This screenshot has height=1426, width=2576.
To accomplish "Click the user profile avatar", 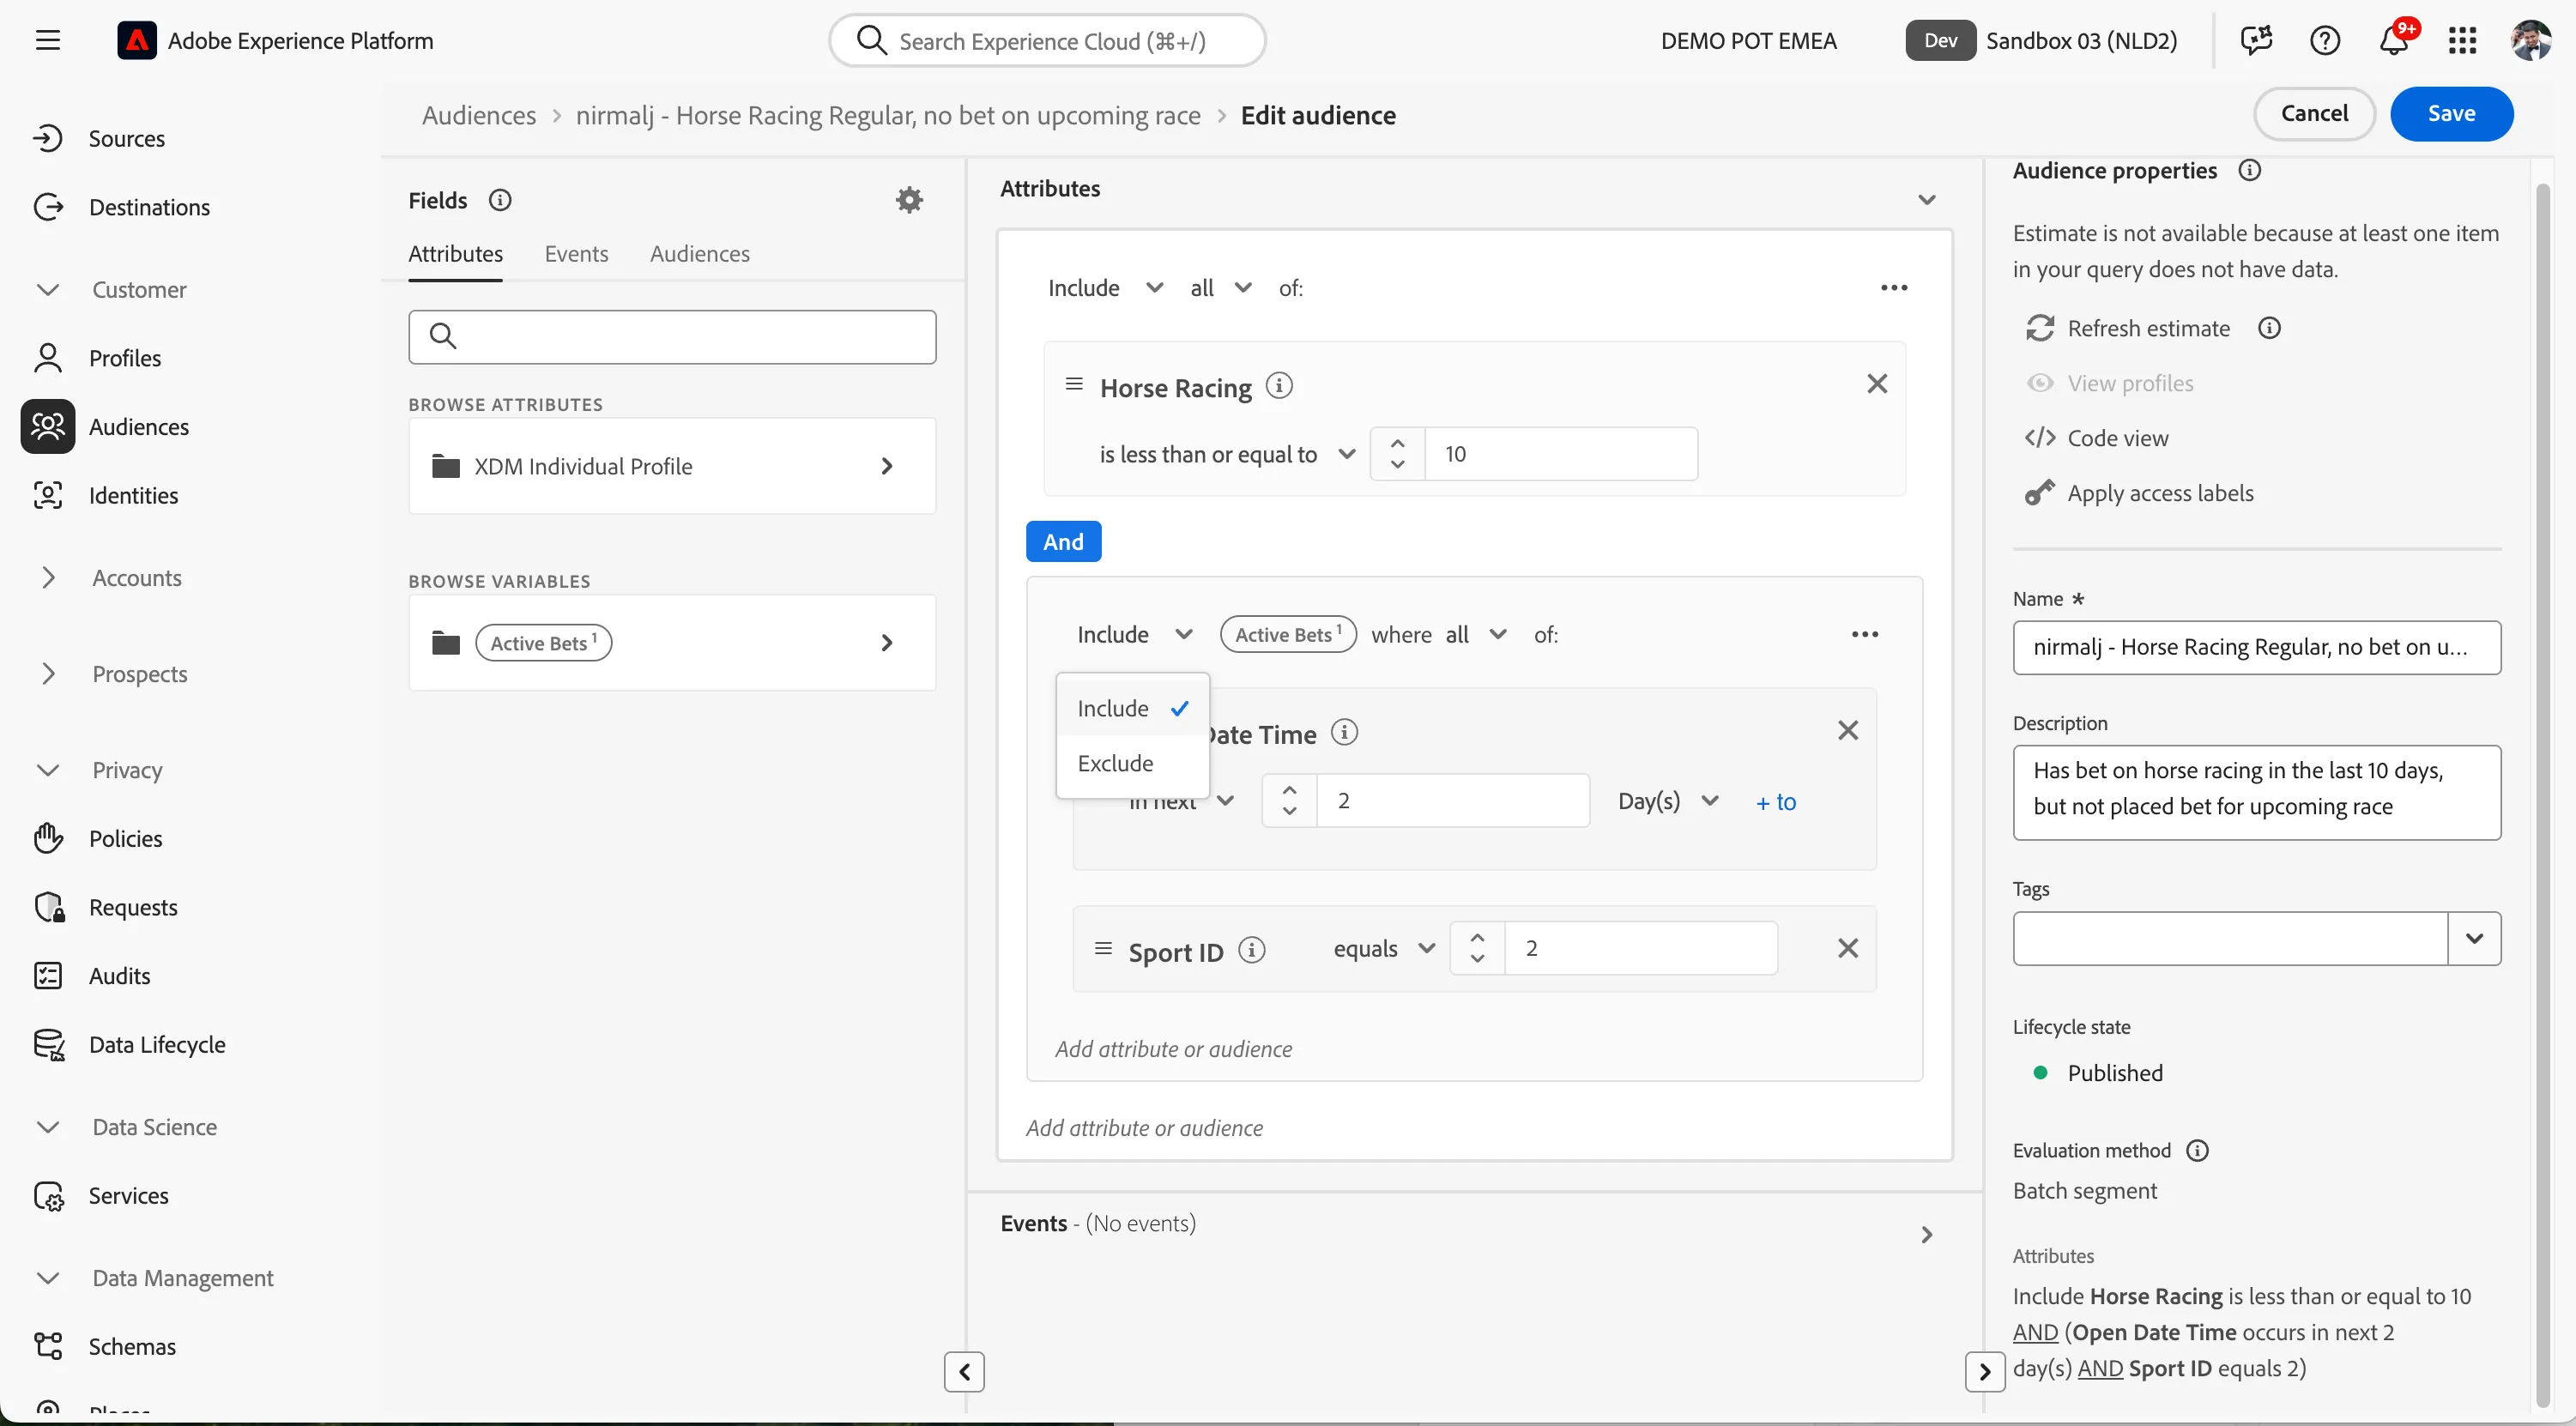I will coord(2530,41).
